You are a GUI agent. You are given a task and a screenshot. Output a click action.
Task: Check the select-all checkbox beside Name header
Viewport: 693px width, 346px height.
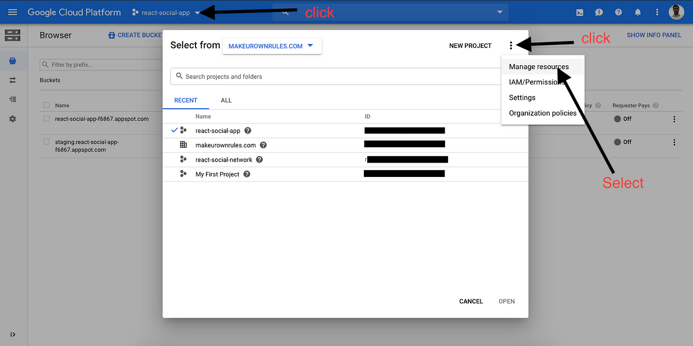tap(47, 105)
